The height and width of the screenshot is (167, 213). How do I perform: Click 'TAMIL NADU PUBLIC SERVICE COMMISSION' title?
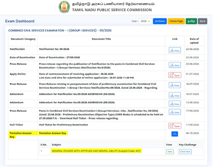point(112,10)
